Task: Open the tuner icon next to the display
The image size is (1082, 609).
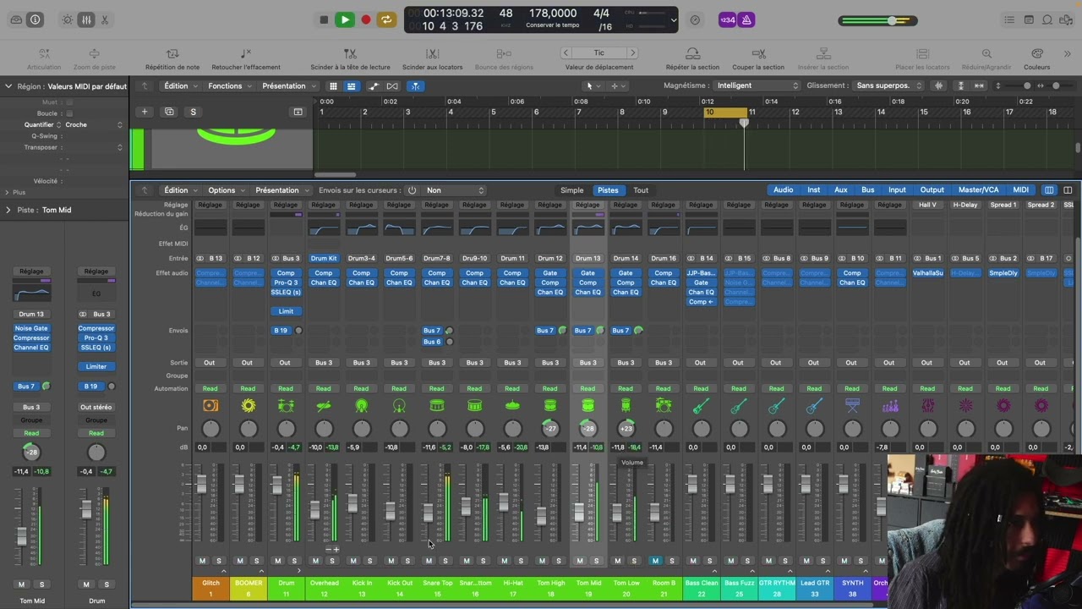Action: point(695,19)
